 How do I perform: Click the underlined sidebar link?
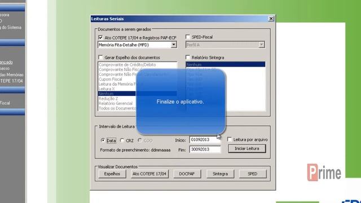coord(6,62)
